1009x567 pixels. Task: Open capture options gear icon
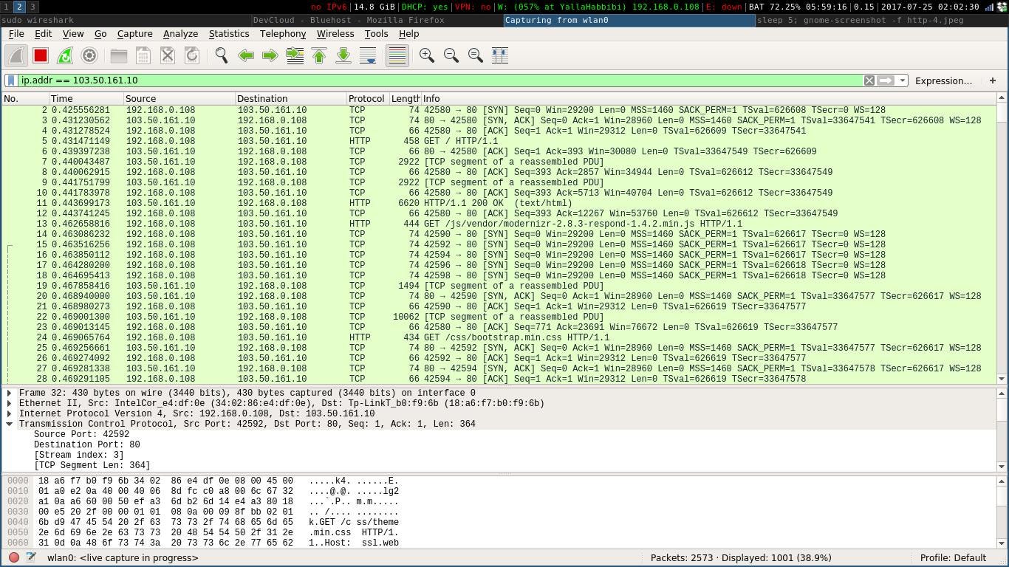click(89, 55)
